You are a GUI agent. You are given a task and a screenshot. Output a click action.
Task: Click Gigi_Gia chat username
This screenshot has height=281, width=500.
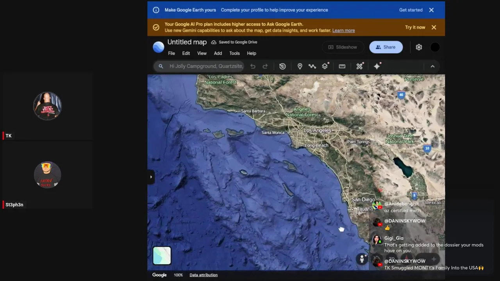coord(394,238)
